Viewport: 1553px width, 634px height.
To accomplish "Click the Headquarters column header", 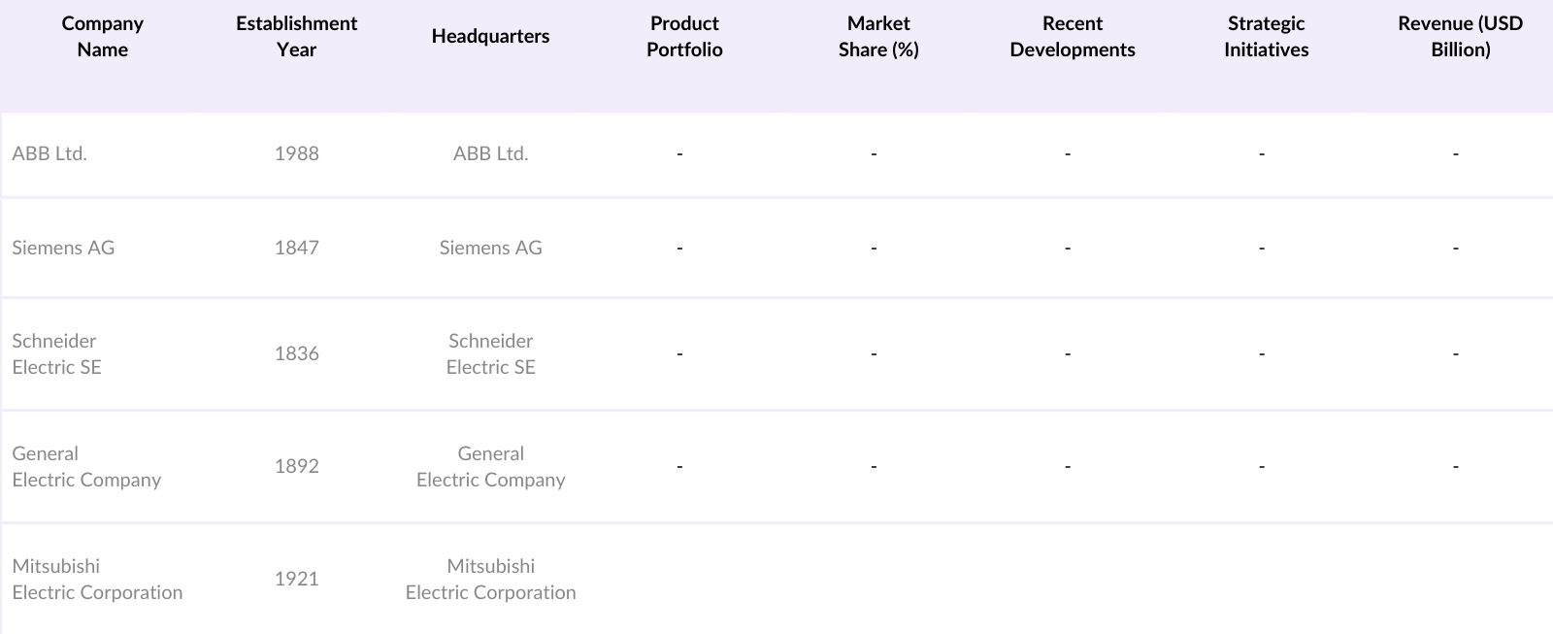I will pos(490,37).
